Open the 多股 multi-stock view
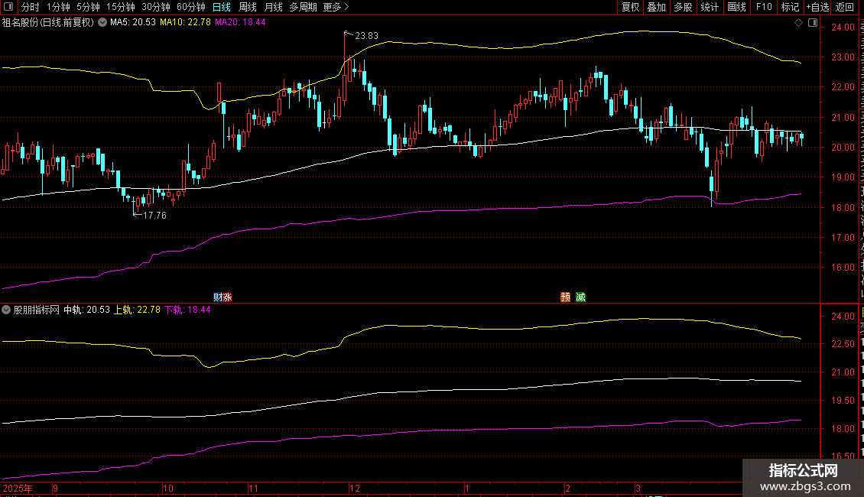Image resolution: width=864 pixels, height=497 pixels. (684, 7)
